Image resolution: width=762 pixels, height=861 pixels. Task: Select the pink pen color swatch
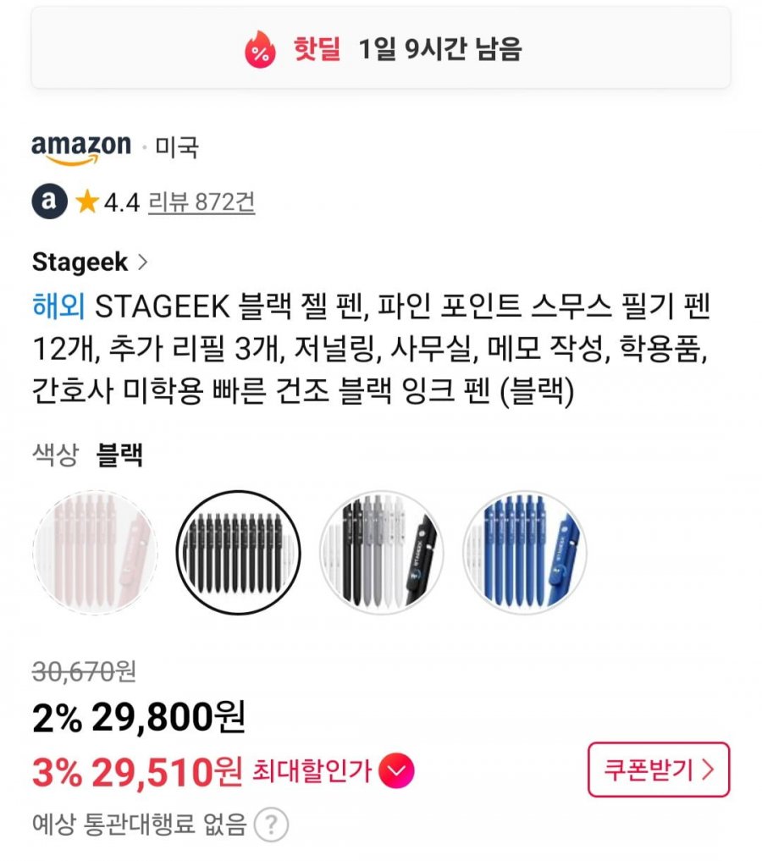click(95, 552)
